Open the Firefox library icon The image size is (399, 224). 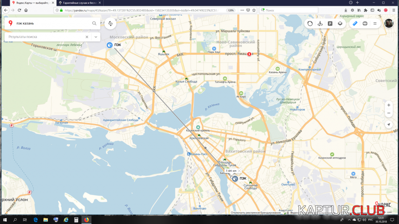tap(359, 11)
